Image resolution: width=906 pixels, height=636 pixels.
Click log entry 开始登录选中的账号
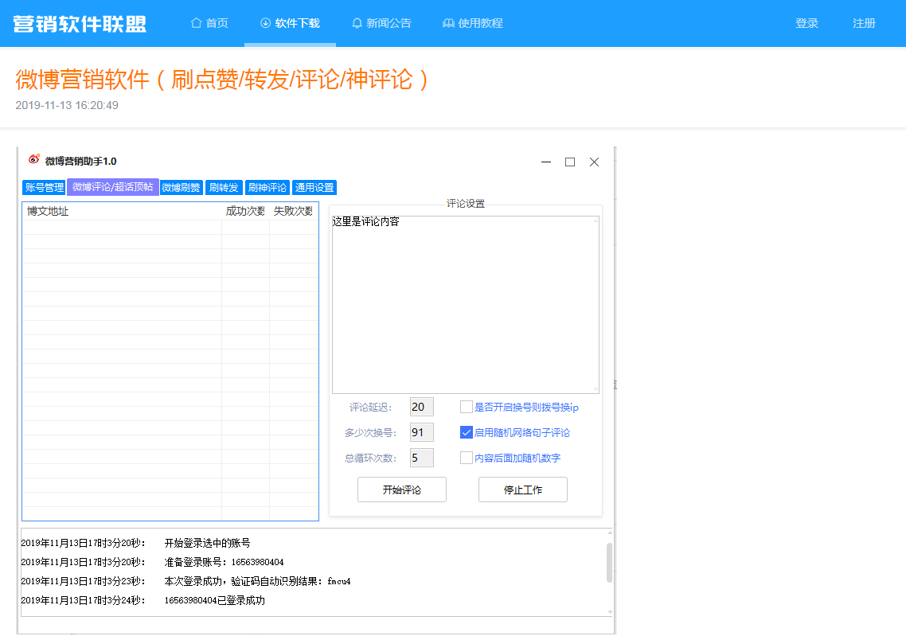click(x=208, y=543)
